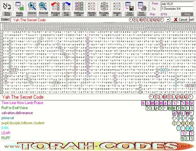Click the gray Area button
Viewport: 196px width, 151px height.
pos(187,14)
